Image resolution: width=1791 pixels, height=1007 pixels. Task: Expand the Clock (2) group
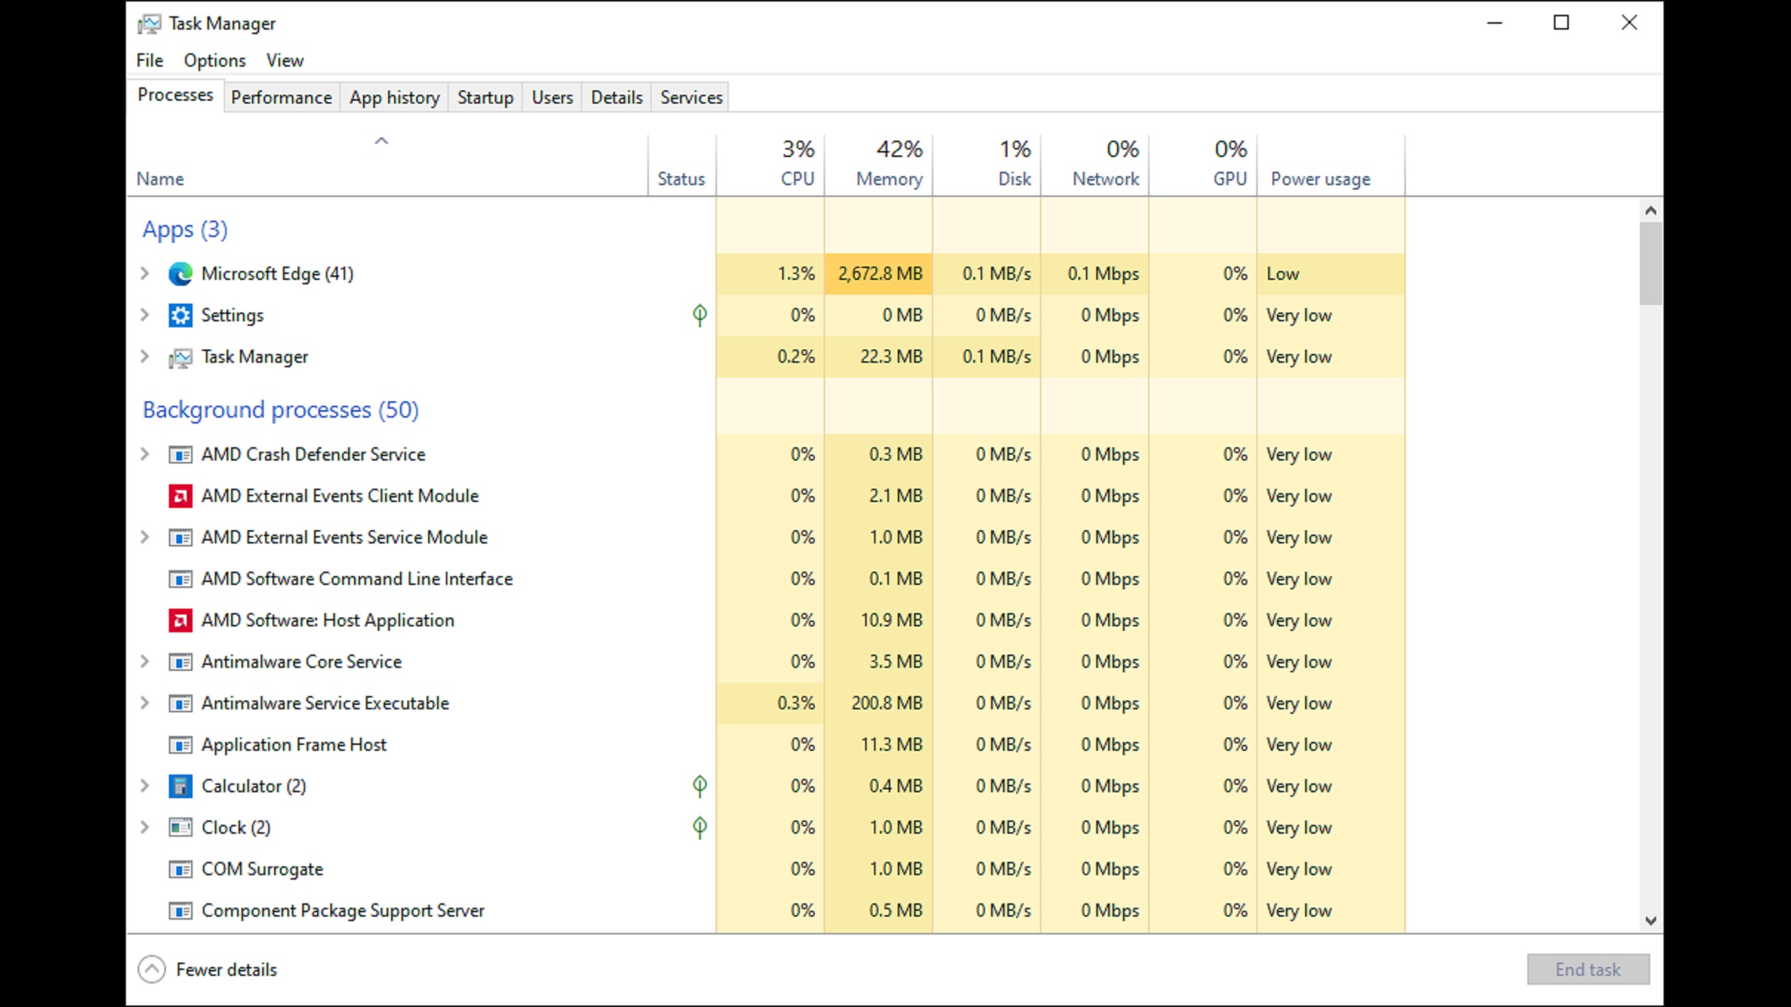point(145,828)
